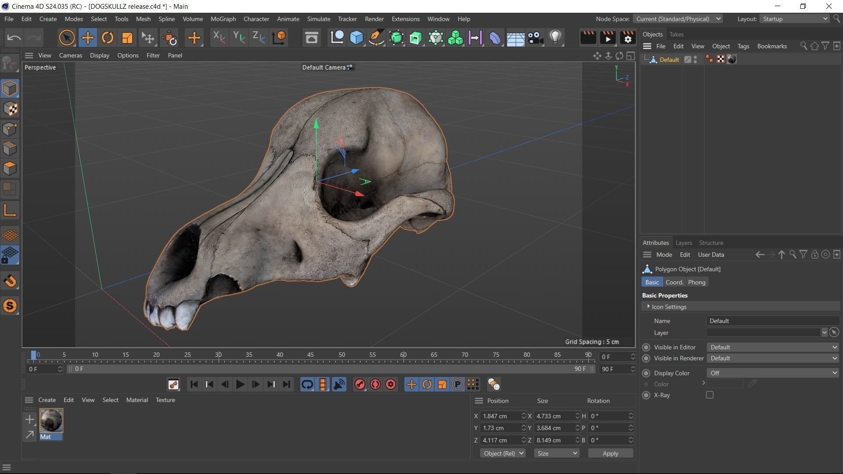This screenshot has width=843, height=474.
Task: Toggle Autokeying button
Action: [375, 385]
